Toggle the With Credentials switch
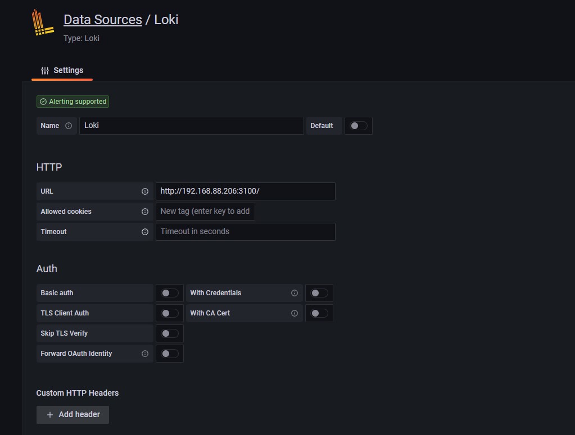Image resolution: width=575 pixels, height=435 pixels. pos(319,293)
